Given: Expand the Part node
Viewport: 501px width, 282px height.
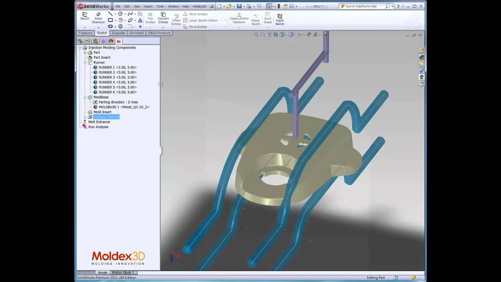Looking at the screenshot, I should [x=85, y=52].
